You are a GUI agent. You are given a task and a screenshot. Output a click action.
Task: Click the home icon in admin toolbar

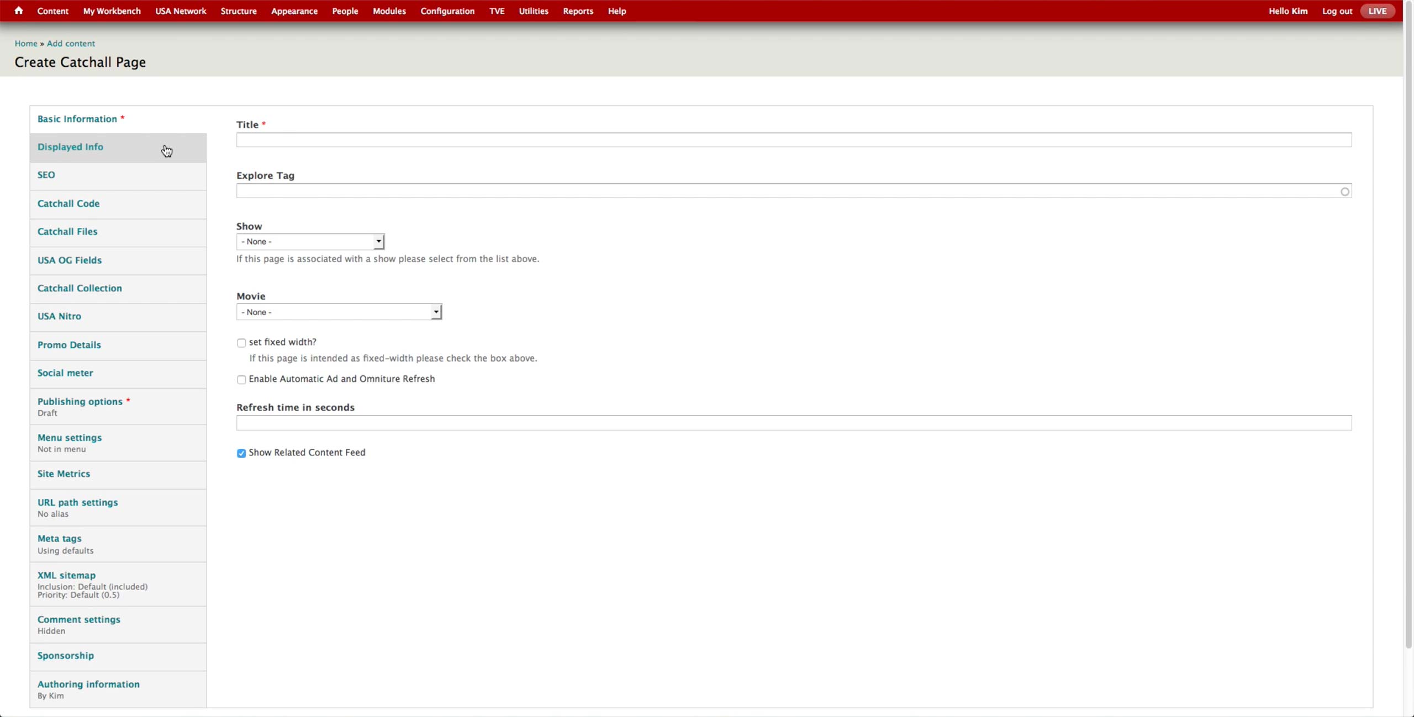(19, 10)
